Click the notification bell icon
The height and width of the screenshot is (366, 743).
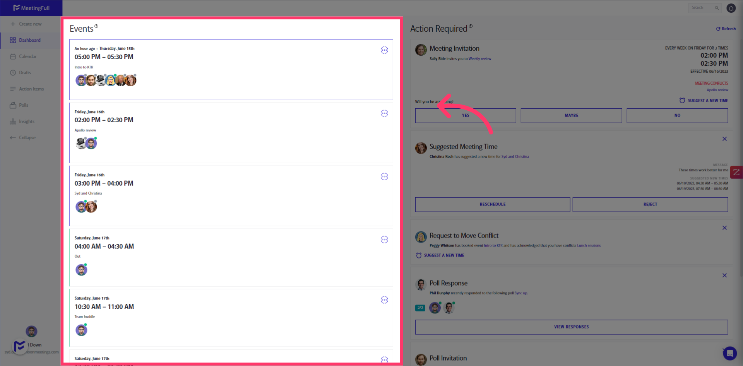coord(731,8)
